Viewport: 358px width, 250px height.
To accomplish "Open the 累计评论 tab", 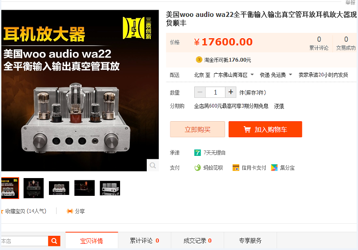I will point(145,241).
